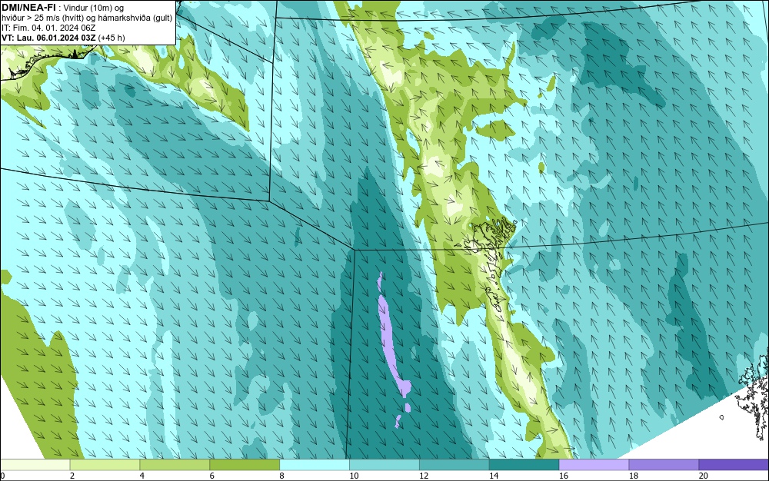Click the darkest purple swatch above 20
The image size is (769, 481).
[x=733, y=465]
